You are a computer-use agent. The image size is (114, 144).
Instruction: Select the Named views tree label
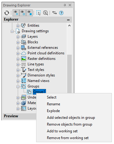click(38, 81)
